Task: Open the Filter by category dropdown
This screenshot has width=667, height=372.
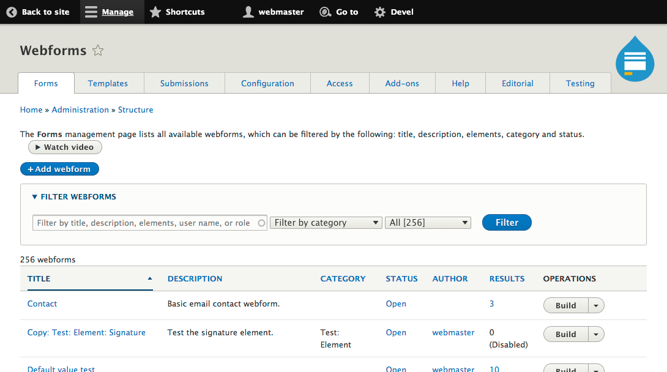Action: pyautogui.click(x=326, y=222)
